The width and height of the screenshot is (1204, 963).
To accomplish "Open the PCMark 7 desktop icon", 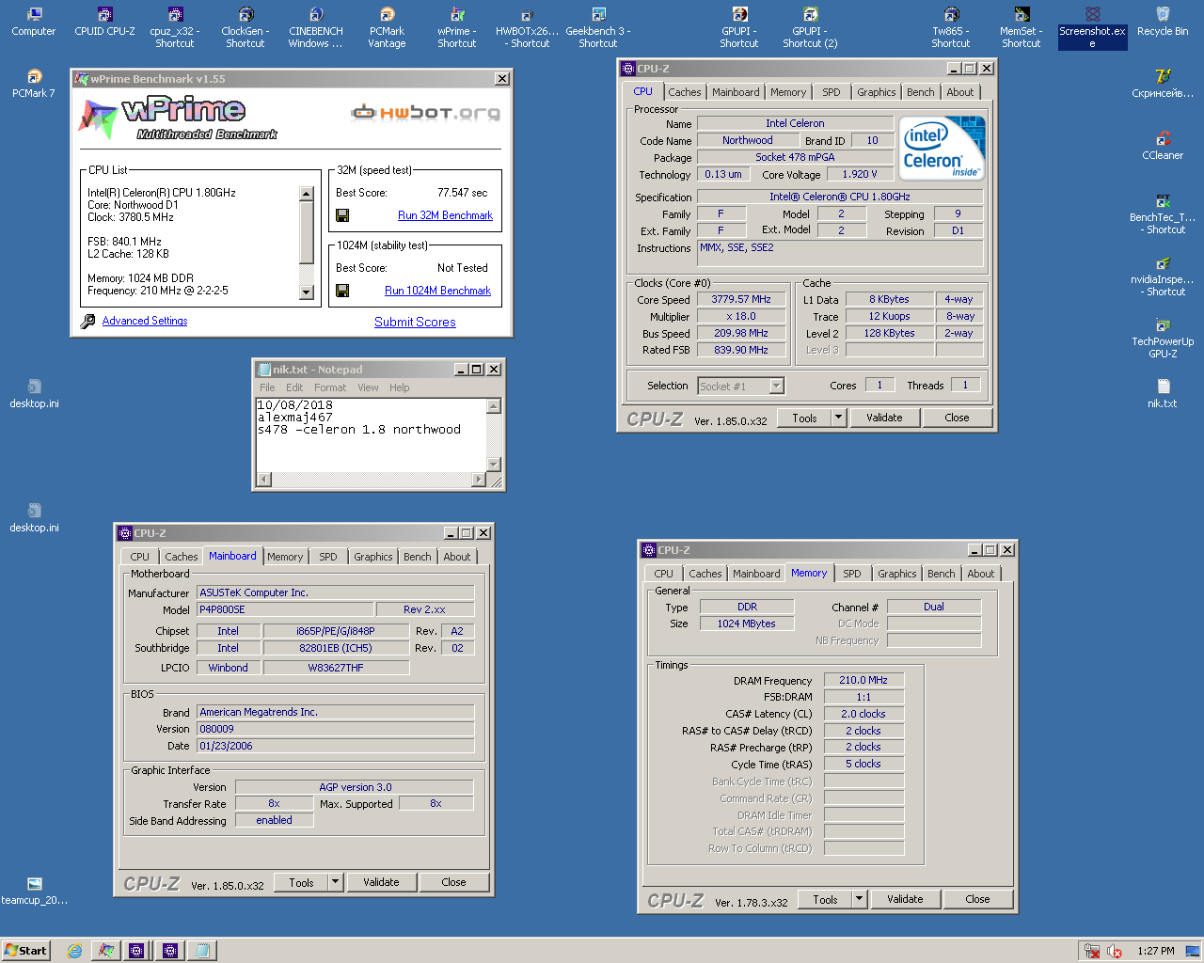I will click(34, 85).
